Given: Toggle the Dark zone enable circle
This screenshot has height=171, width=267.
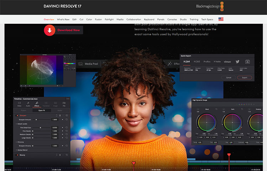Looking at the screenshot, I should click(224, 109).
